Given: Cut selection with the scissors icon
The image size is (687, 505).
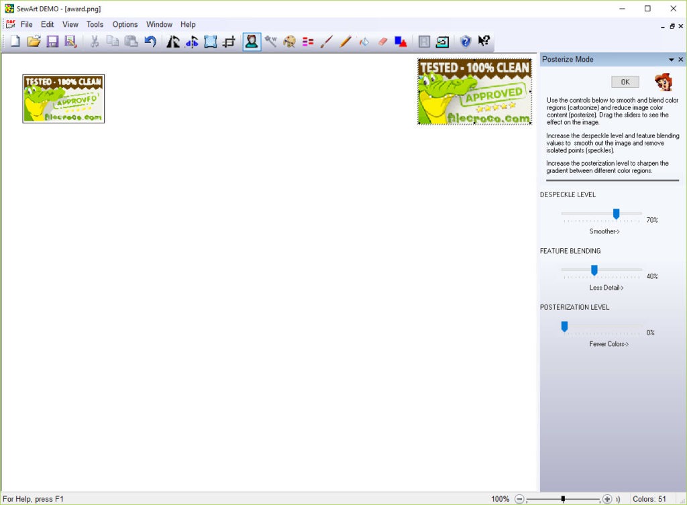Looking at the screenshot, I should coord(94,42).
